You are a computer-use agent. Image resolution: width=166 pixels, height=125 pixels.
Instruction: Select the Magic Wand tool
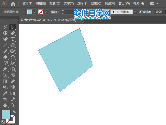point(5,27)
